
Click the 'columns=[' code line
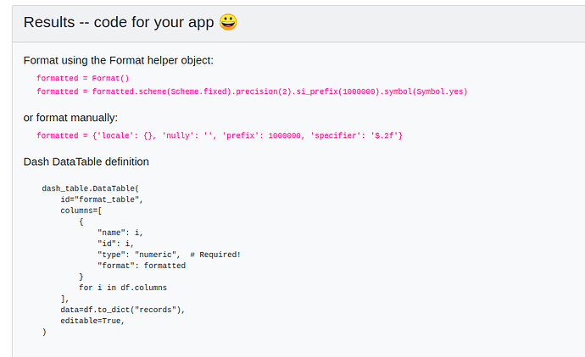[x=81, y=211]
